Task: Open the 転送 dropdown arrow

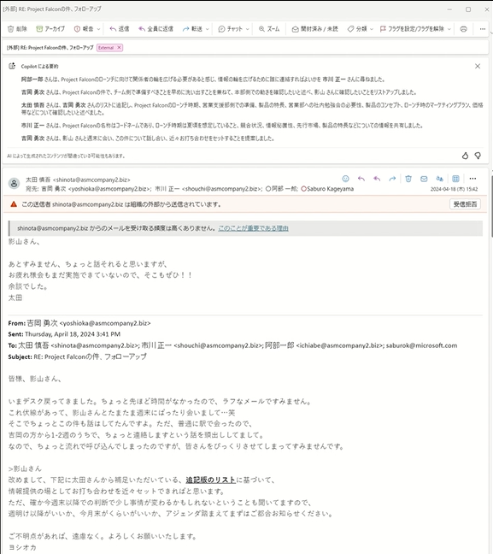Action: coord(208,29)
